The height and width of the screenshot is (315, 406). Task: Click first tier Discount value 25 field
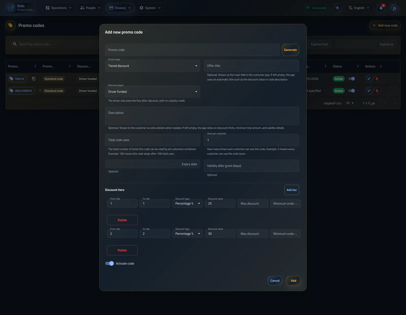click(x=220, y=204)
